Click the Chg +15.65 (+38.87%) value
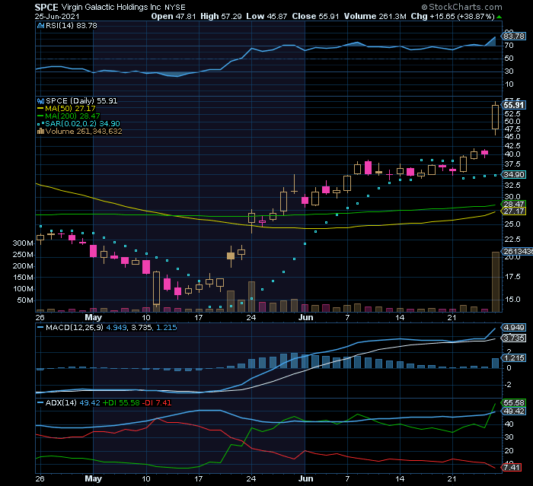533x486 pixels. tap(452, 16)
